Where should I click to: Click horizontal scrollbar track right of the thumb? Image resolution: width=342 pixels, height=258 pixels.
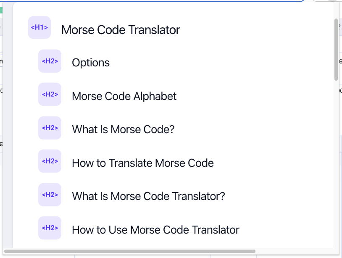(x=294, y=251)
